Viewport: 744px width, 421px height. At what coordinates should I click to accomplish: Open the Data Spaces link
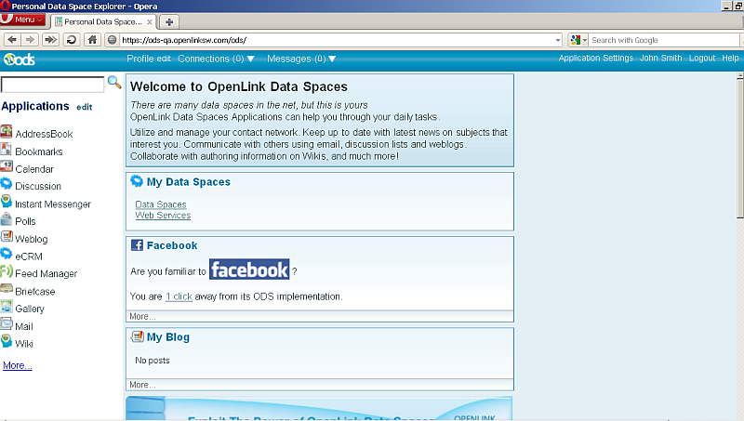[161, 204]
